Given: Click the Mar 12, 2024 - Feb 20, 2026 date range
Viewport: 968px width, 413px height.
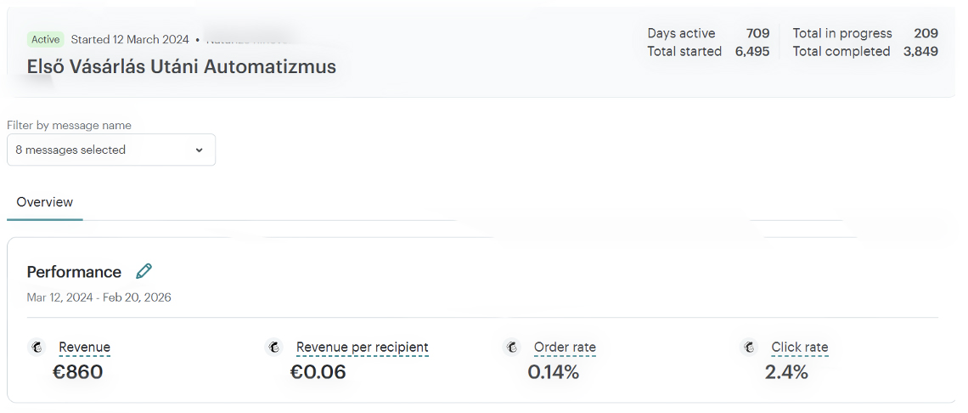Looking at the screenshot, I should coord(98,298).
